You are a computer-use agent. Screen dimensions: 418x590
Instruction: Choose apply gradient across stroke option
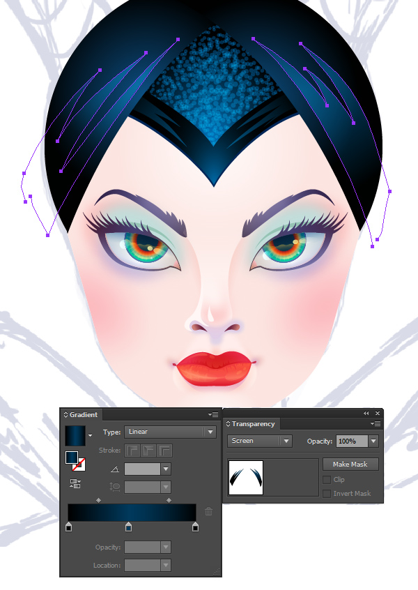[165, 450]
